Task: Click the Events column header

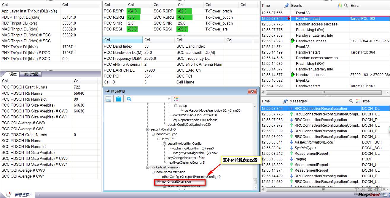Action: click(297, 5)
